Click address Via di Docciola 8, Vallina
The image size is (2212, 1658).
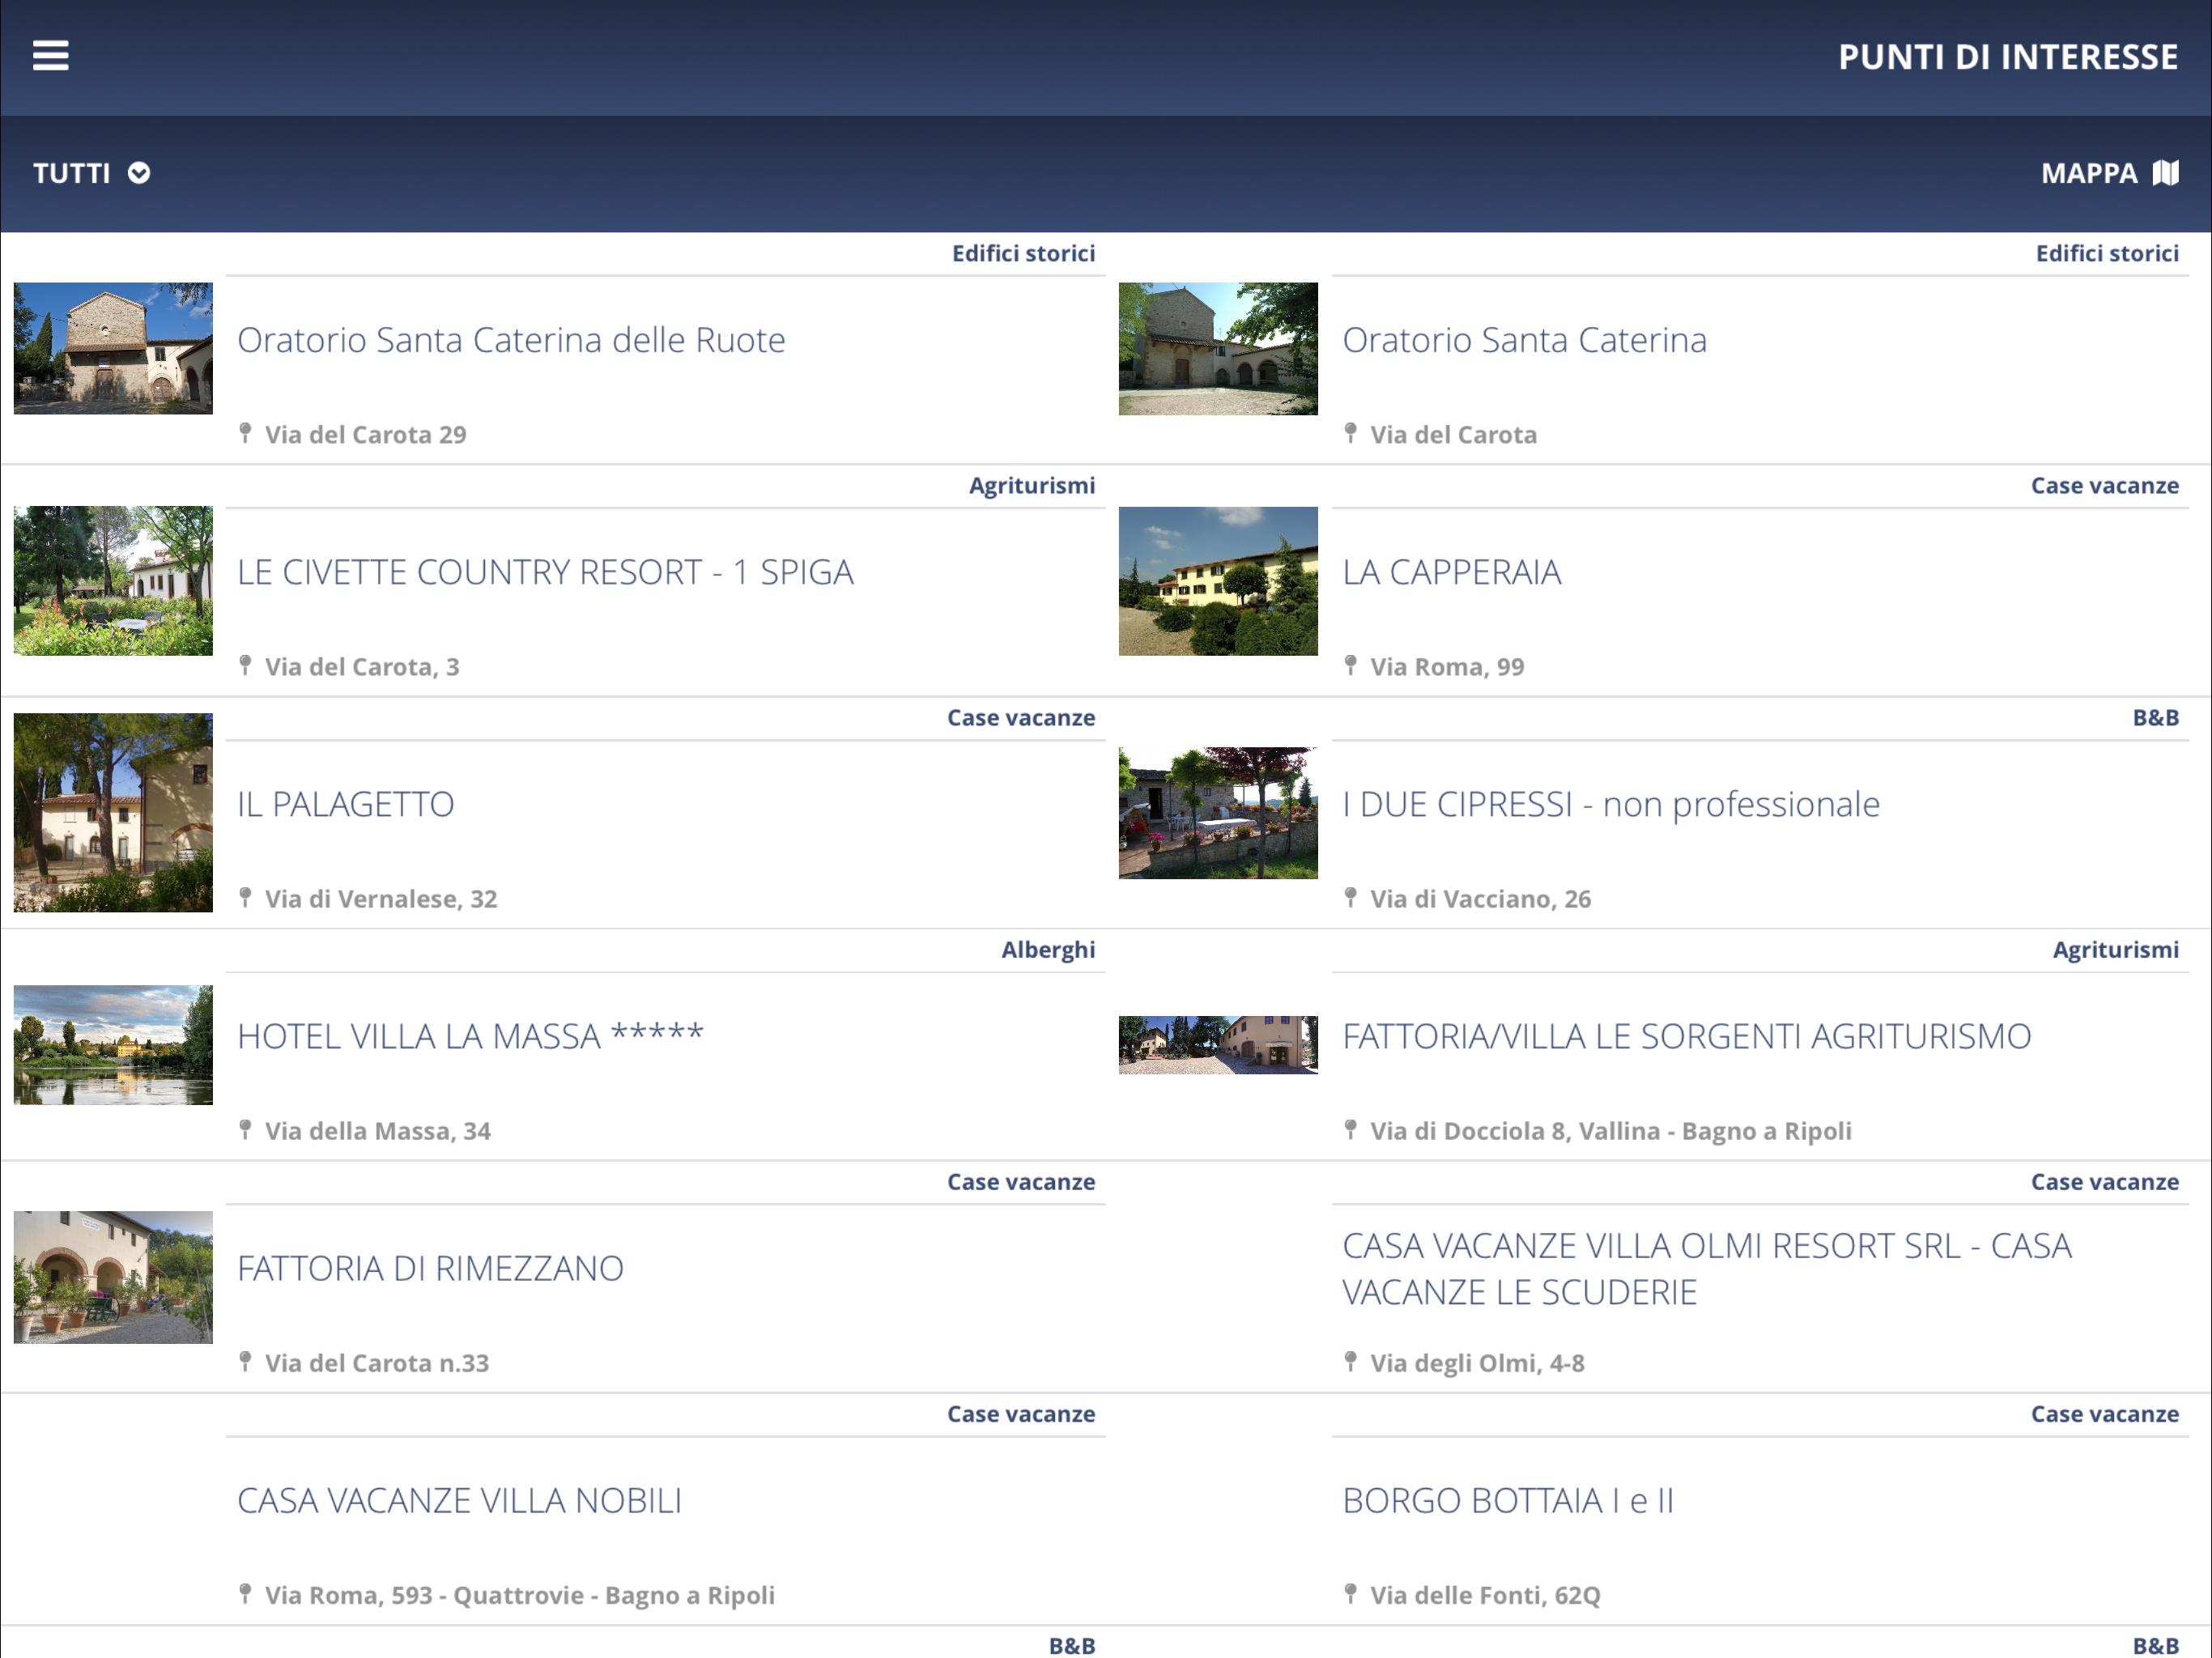[x=1611, y=1131]
